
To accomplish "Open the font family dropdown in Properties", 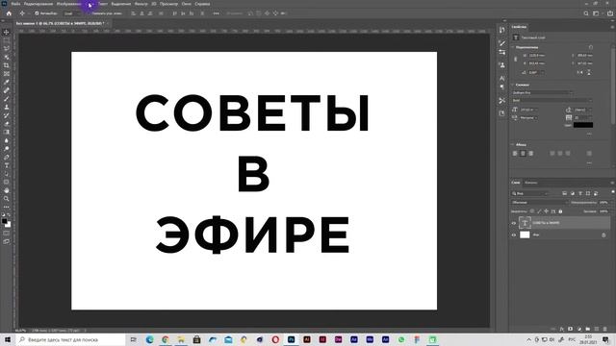I will tap(543, 92).
